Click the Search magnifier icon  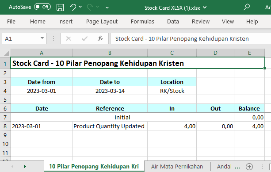pyautogui.click(x=247, y=7)
